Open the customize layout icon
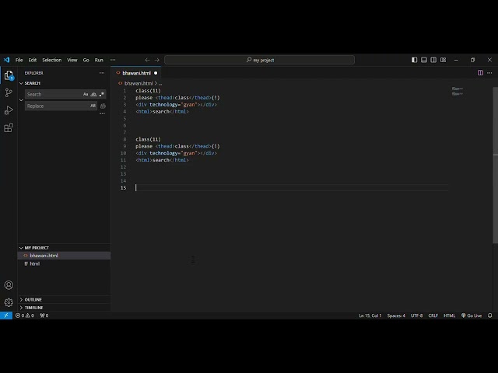This screenshot has width=498, height=373. 443,60
